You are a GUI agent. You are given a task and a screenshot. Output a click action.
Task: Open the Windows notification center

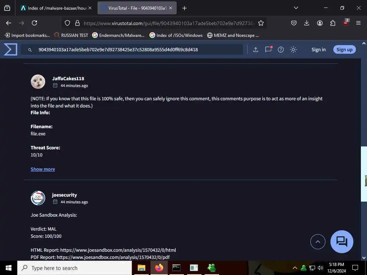pos(355,268)
